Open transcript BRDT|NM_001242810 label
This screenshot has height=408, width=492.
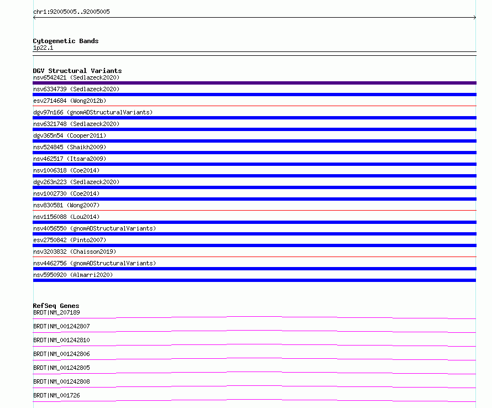pyautogui.click(x=61, y=340)
